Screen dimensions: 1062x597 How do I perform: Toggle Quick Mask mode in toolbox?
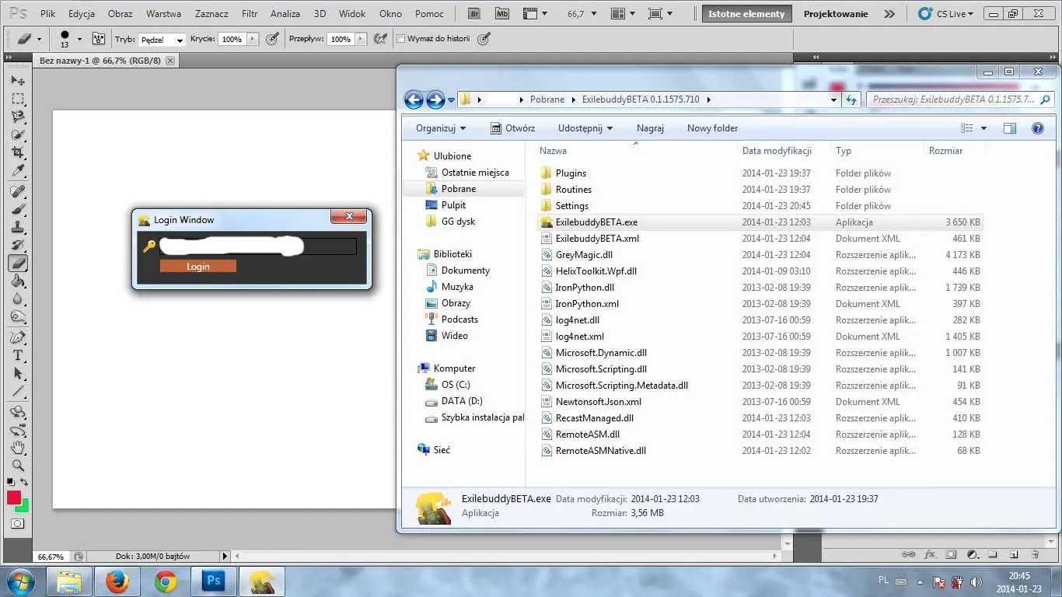18,524
